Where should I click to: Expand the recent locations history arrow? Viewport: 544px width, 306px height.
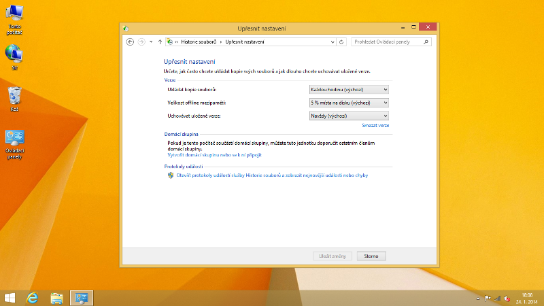coord(150,41)
